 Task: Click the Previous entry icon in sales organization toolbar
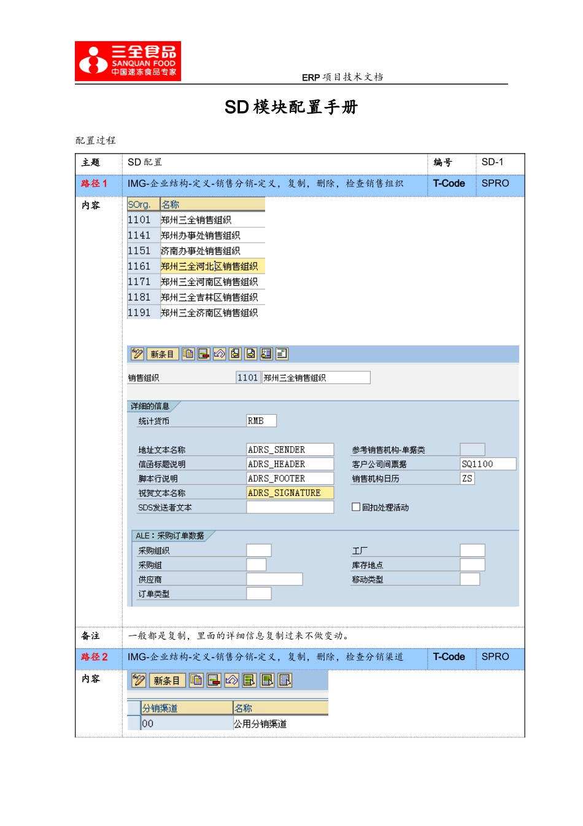pyautogui.click(x=235, y=354)
